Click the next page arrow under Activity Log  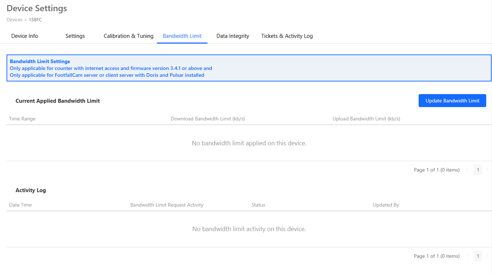pyautogui.click(x=487, y=256)
